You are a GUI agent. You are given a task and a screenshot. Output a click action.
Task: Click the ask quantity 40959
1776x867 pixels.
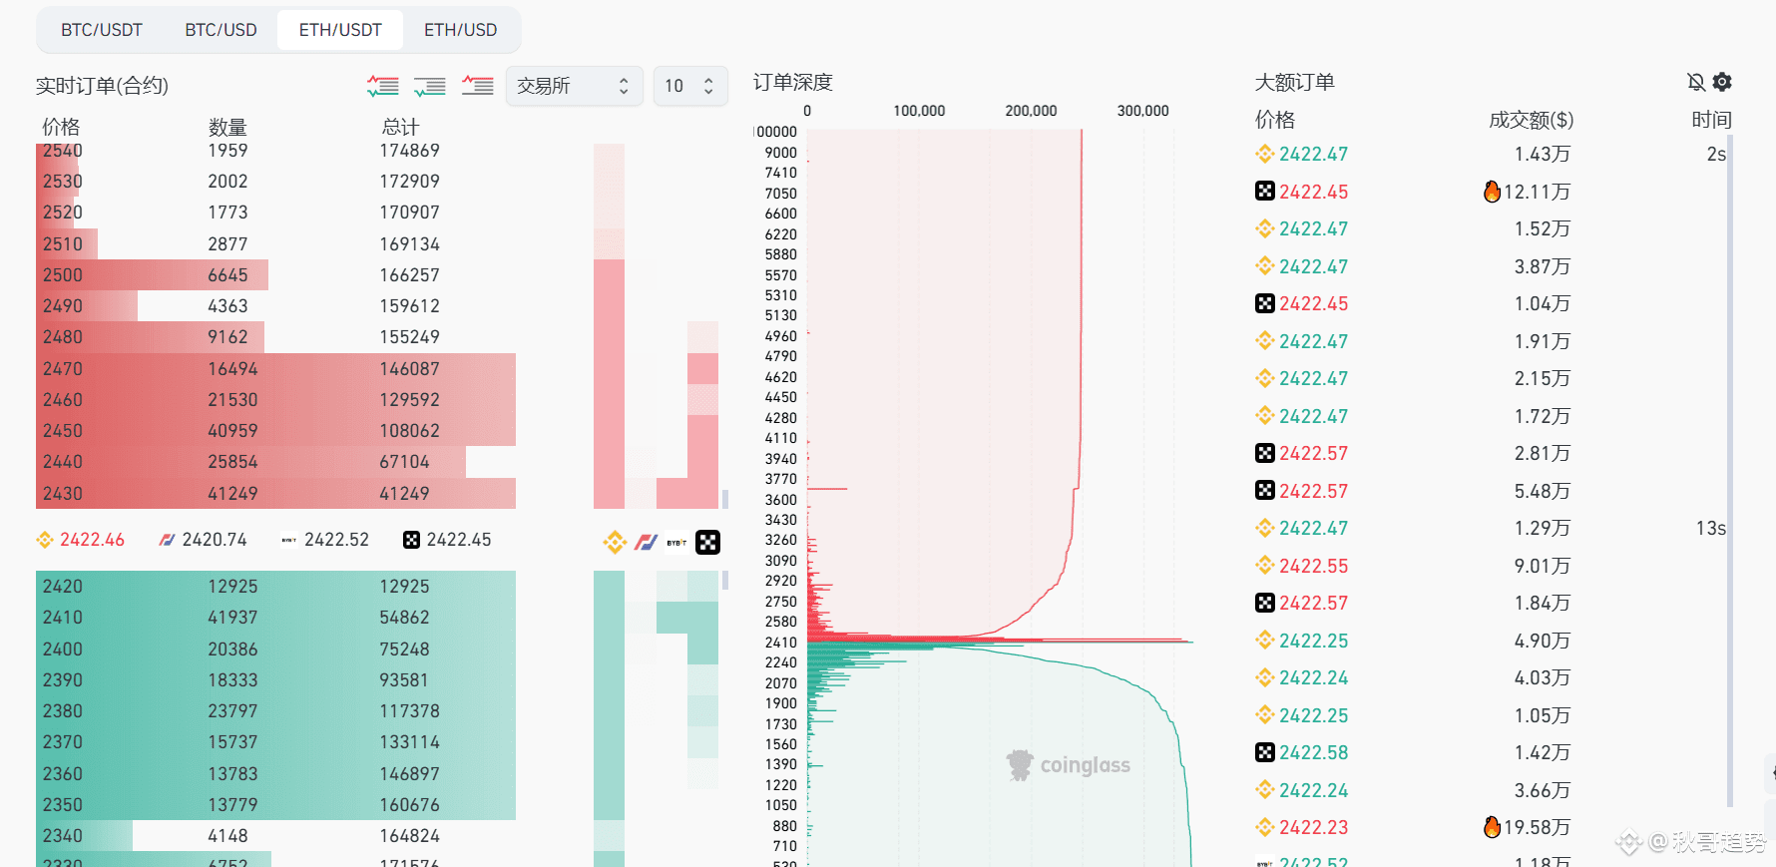point(232,431)
